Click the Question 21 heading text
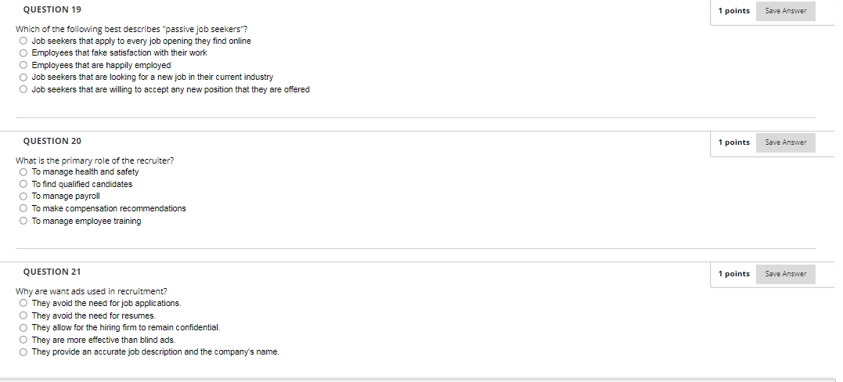Image resolution: width=843 pixels, height=382 pixels. (52, 272)
